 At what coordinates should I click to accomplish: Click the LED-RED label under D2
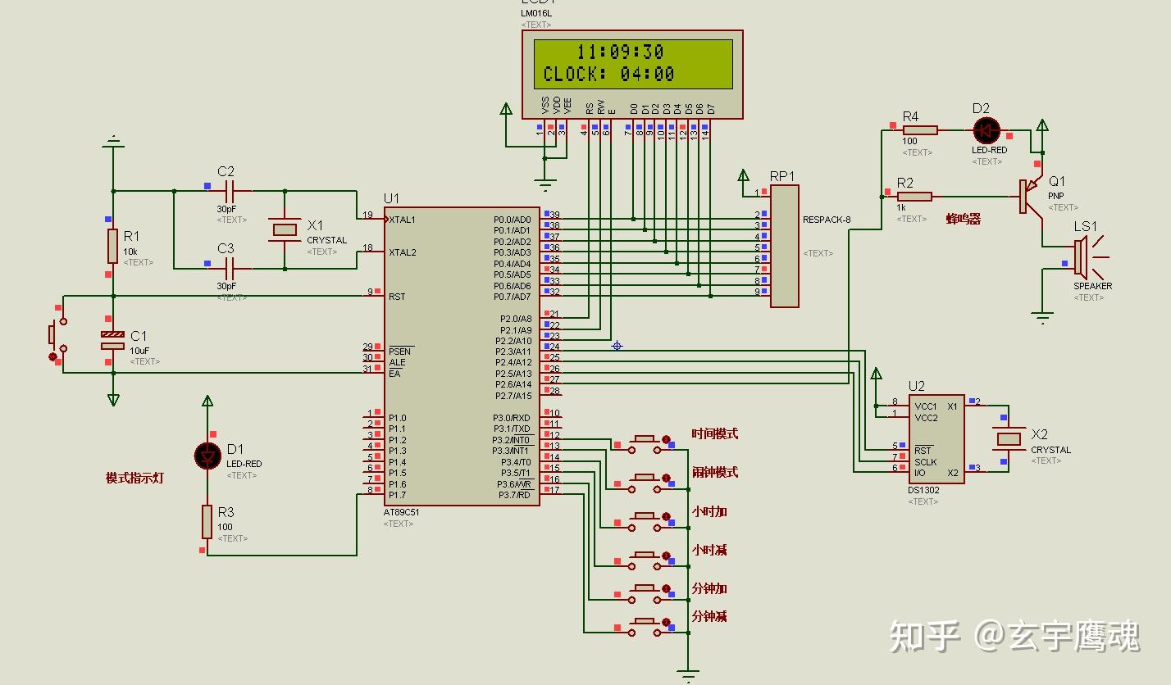[989, 151]
